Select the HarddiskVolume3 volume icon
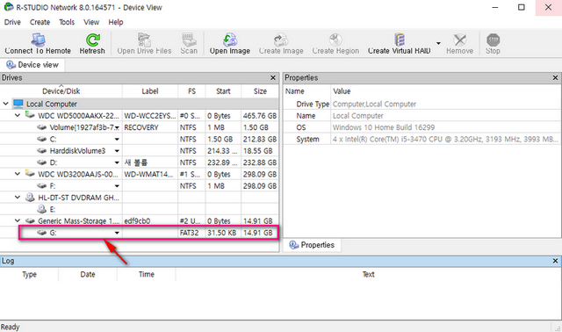The width and height of the screenshot is (562, 332). [x=42, y=150]
